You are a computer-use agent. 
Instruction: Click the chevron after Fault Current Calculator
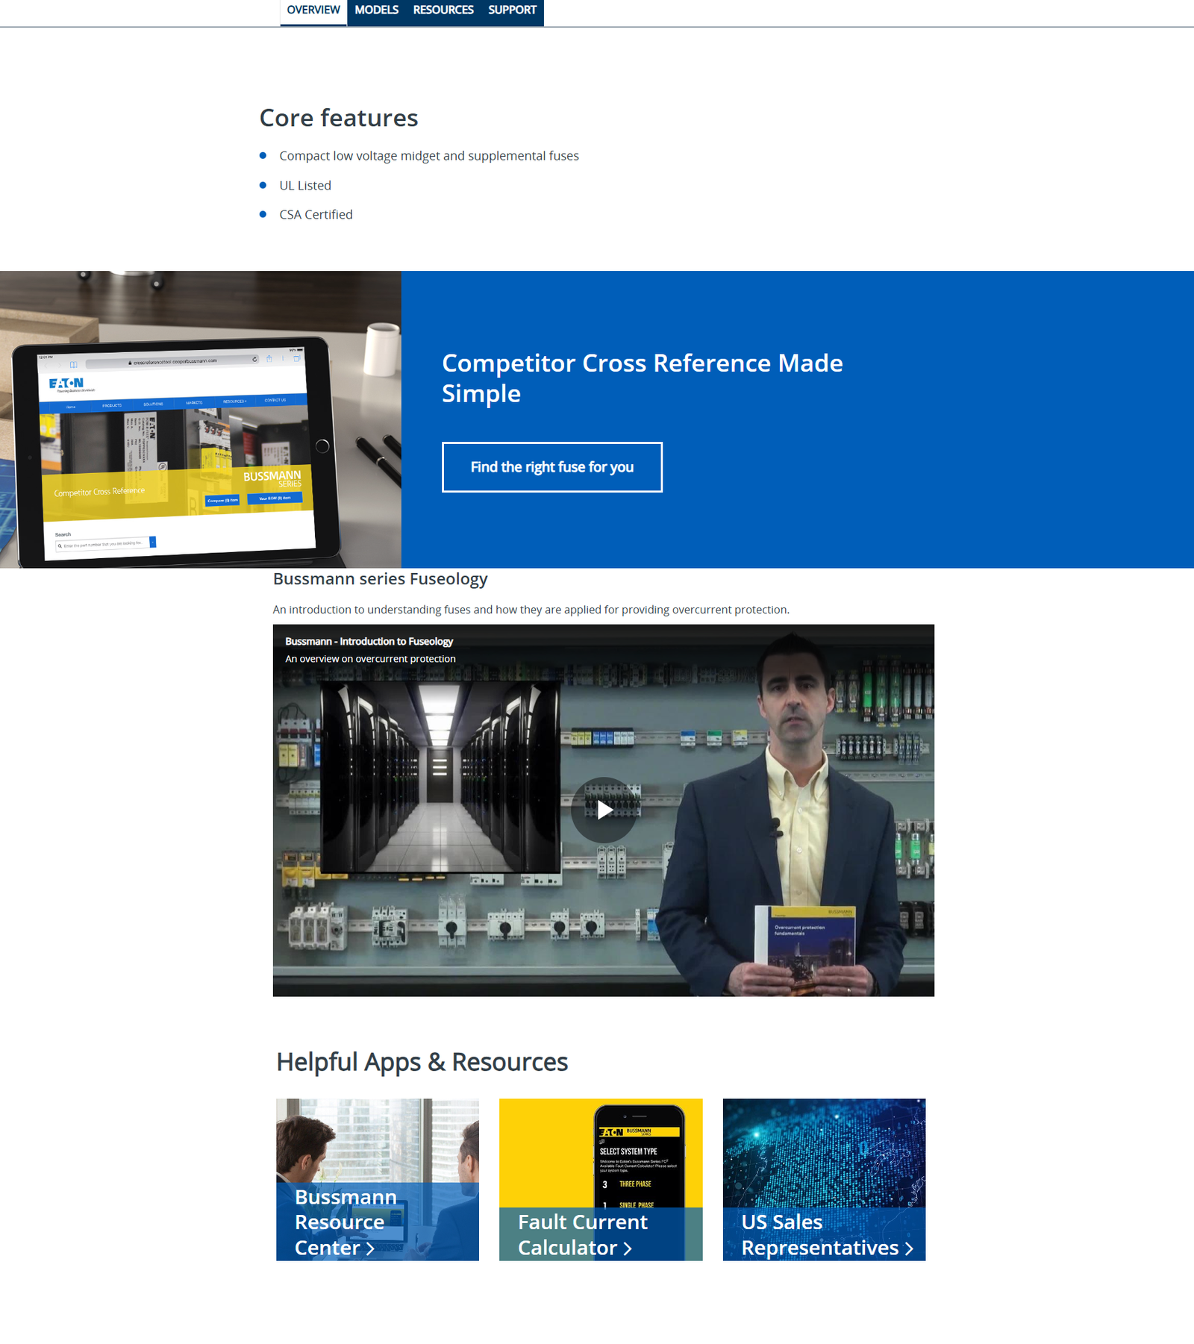[628, 1248]
